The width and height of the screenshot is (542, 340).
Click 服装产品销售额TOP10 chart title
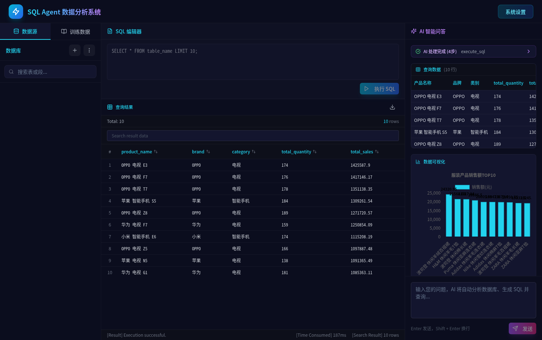473,175
